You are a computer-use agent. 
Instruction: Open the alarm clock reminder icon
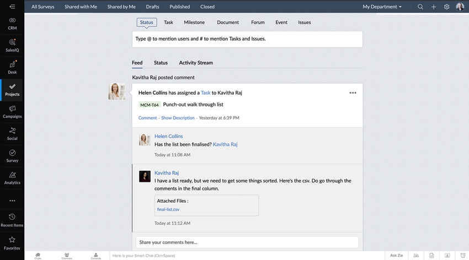point(462,256)
